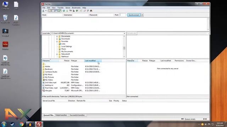Image resolution: width=227 pixels, height=127 pixels.
Task: Open the Local site path dropdown
Action: [124, 34]
